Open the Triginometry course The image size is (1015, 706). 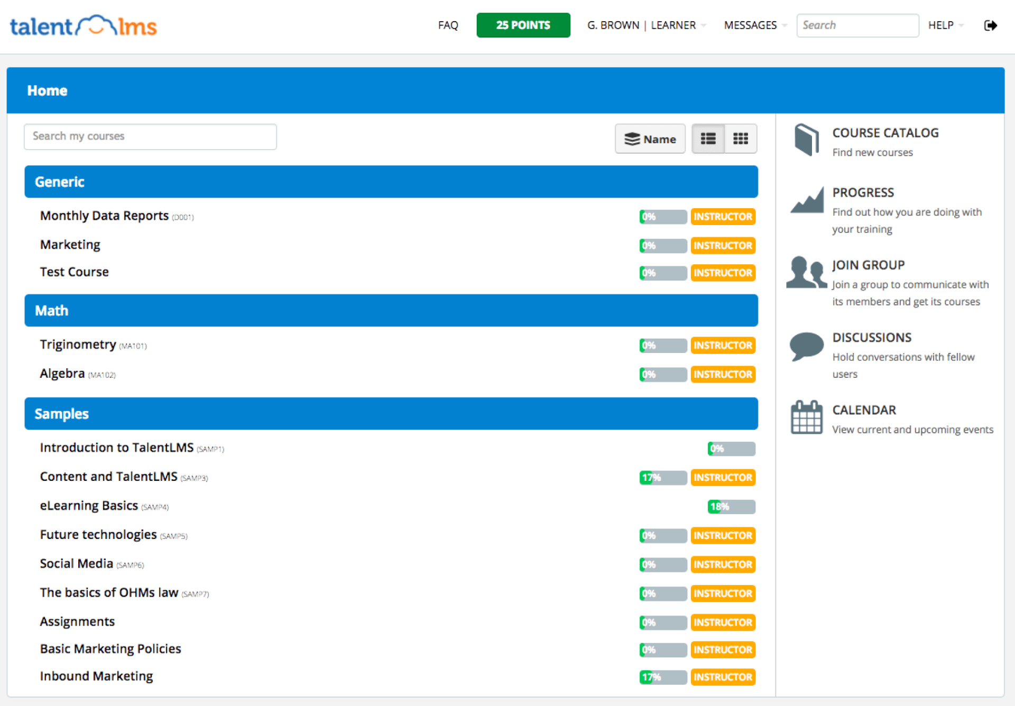coord(78,345)
